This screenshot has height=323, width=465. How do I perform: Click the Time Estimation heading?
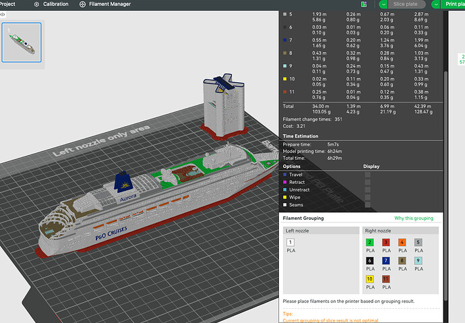click(x=301, y=136)
